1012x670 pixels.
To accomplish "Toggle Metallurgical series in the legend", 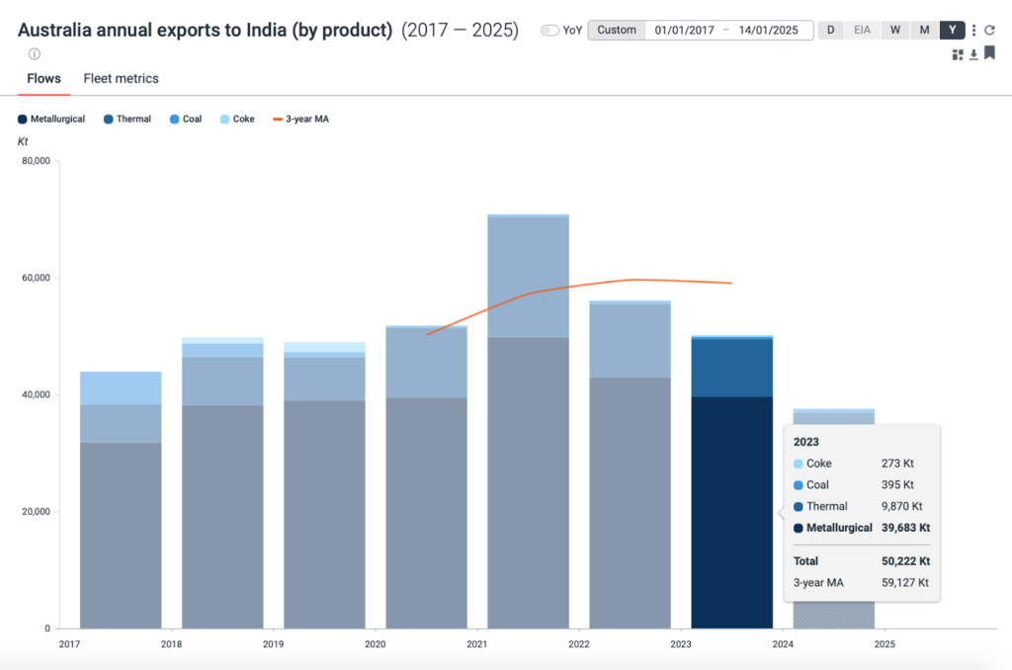I will point(51,119).
